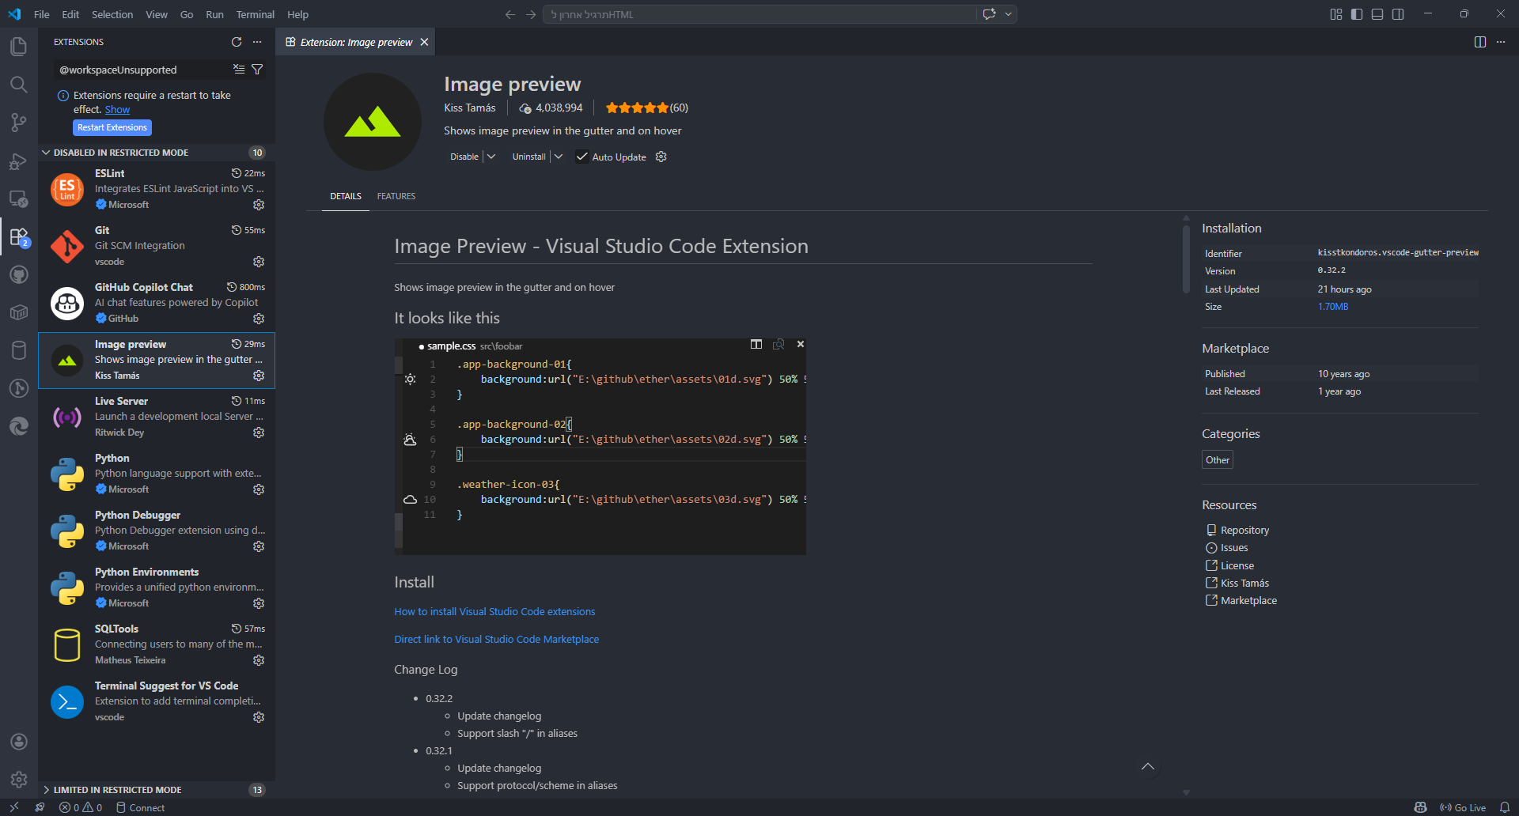The height and width of the screenshot is (816, 1519).
Task: Open Accounts menu in activity bar
Action: click(19, 742)
